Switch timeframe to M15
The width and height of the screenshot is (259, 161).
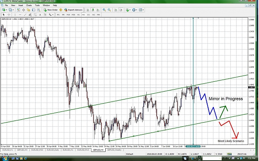point(68,14)
